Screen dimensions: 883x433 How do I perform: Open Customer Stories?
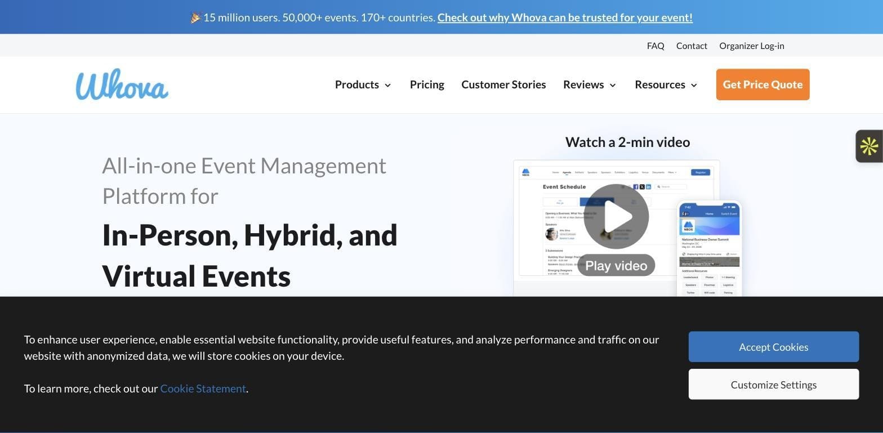click(503, 84)
